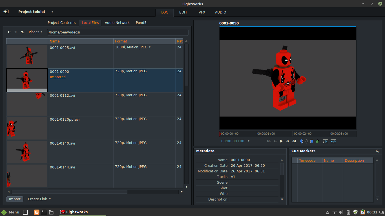Go up to the parent folder
Image resolution: width=385 pixels, height=216 pixels.
point(23,32)
